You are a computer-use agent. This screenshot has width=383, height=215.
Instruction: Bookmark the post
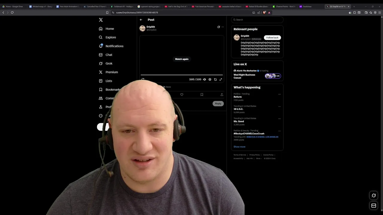pos(202,95)
